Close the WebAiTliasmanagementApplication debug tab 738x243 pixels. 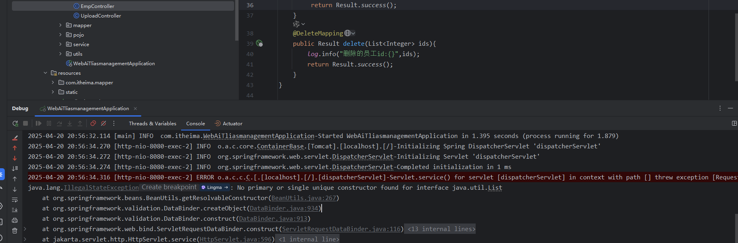(135, 109)
